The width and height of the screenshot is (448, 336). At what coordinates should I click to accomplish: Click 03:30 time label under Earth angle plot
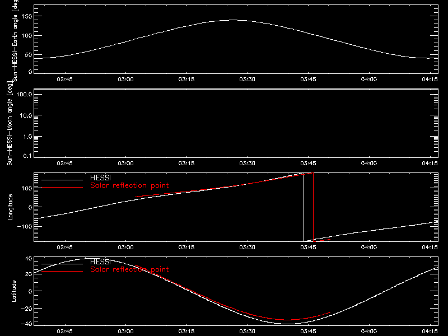(247, 79)
